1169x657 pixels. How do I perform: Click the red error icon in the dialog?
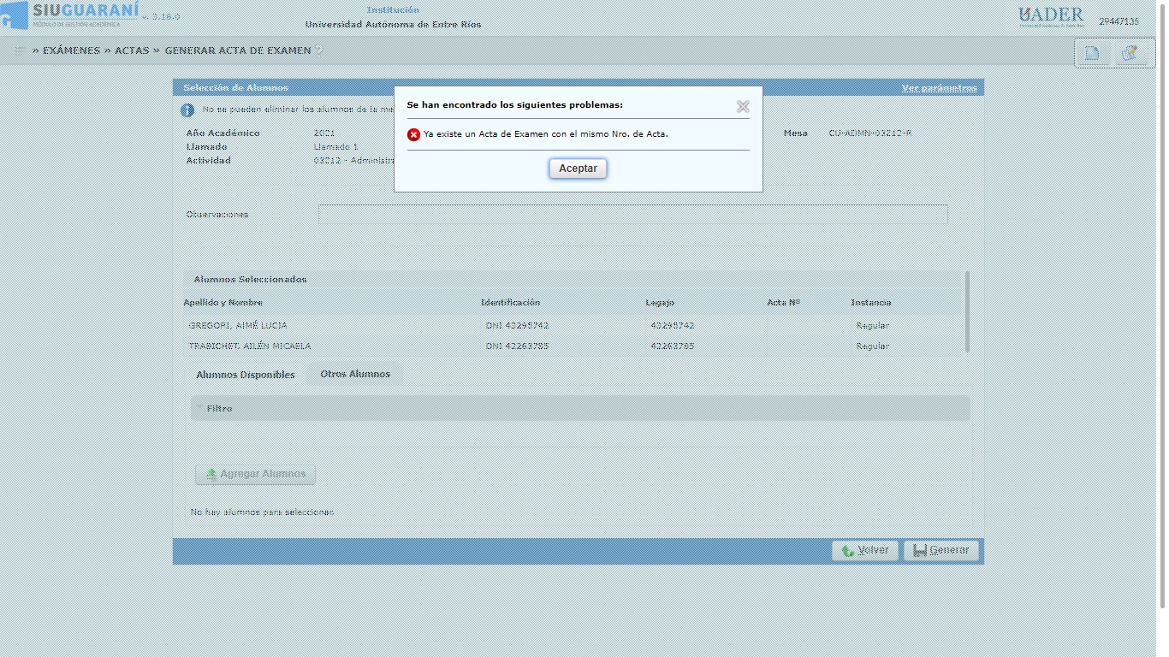[x=413, y=134]
